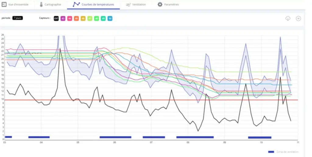Click the Vue d'ensemble layout icon

[x=4, y=4]
